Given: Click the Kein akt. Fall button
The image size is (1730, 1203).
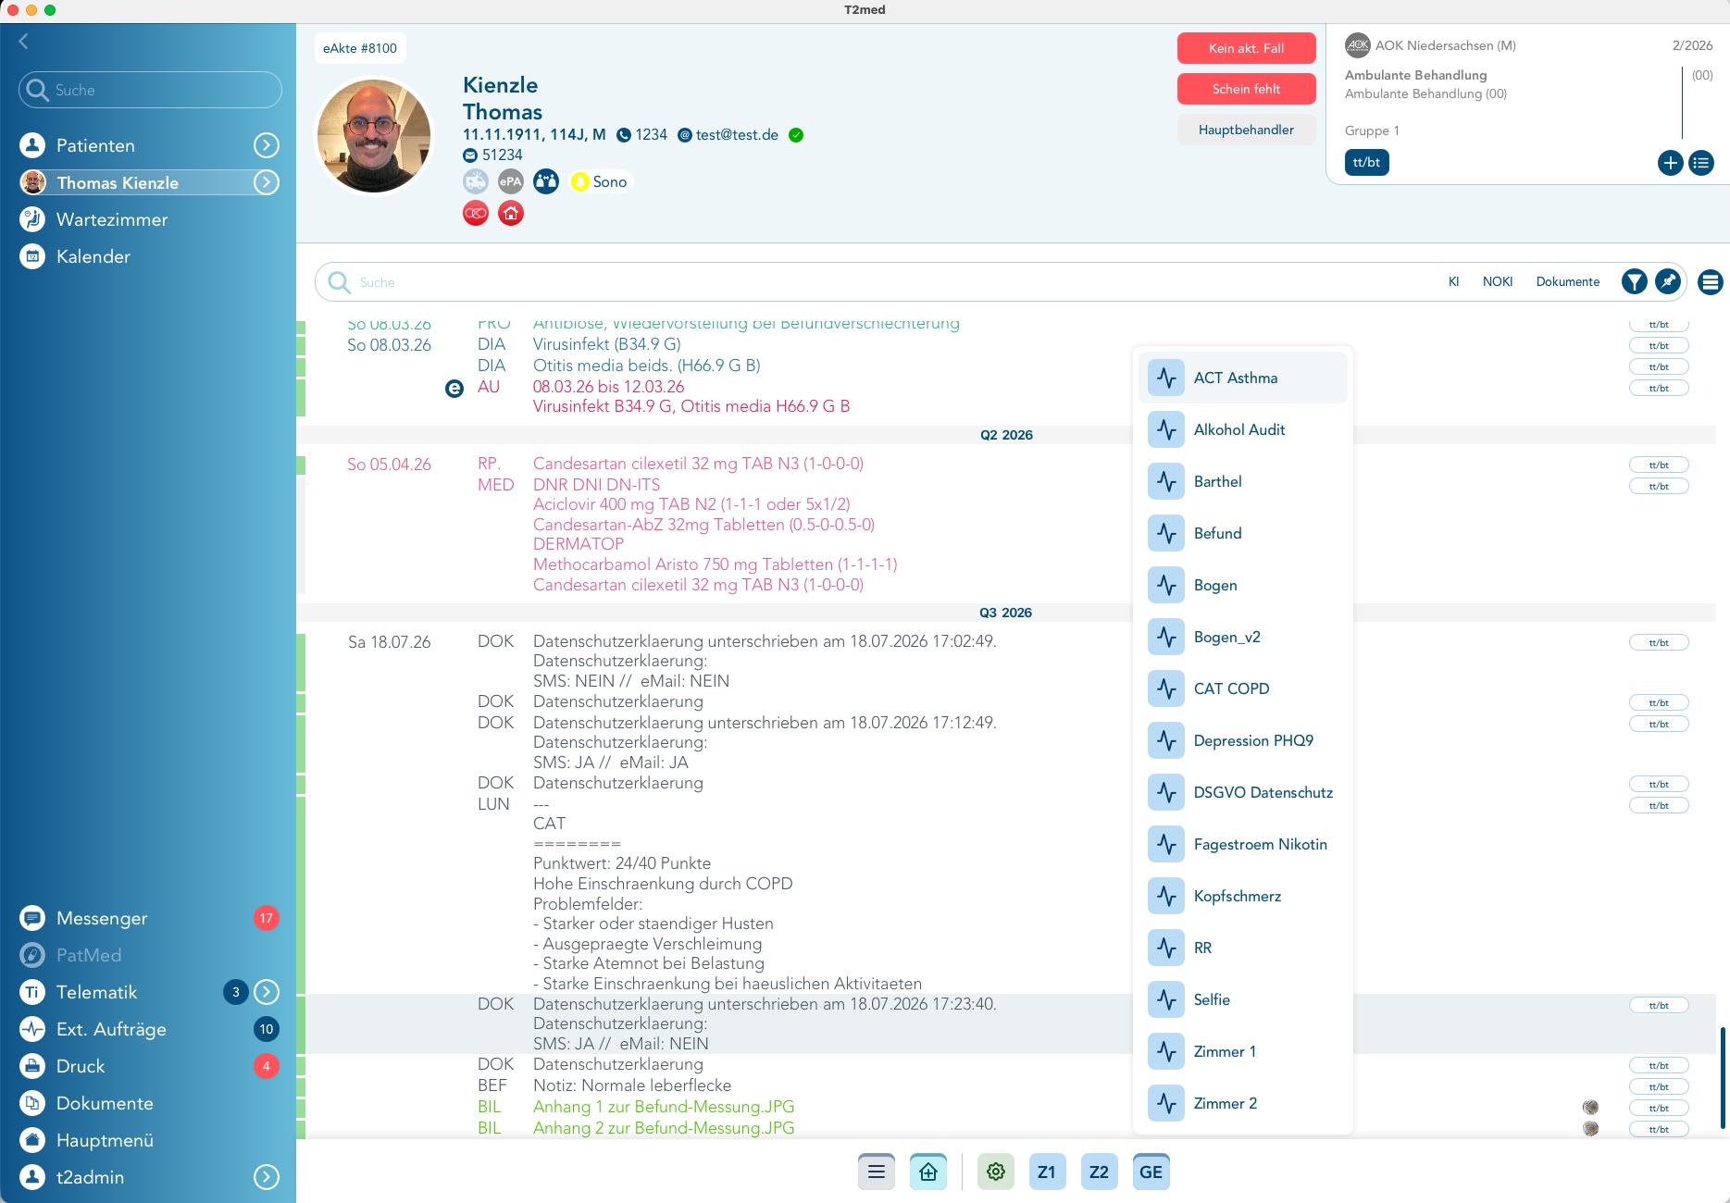Looking at the screenshot, I should coord(1246,48).
